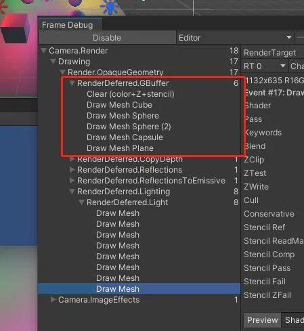Select Clear (color+Z+stencil) event
Image resolution: width=304 pixels, height=331 pixels.
[x=131, y=94]
